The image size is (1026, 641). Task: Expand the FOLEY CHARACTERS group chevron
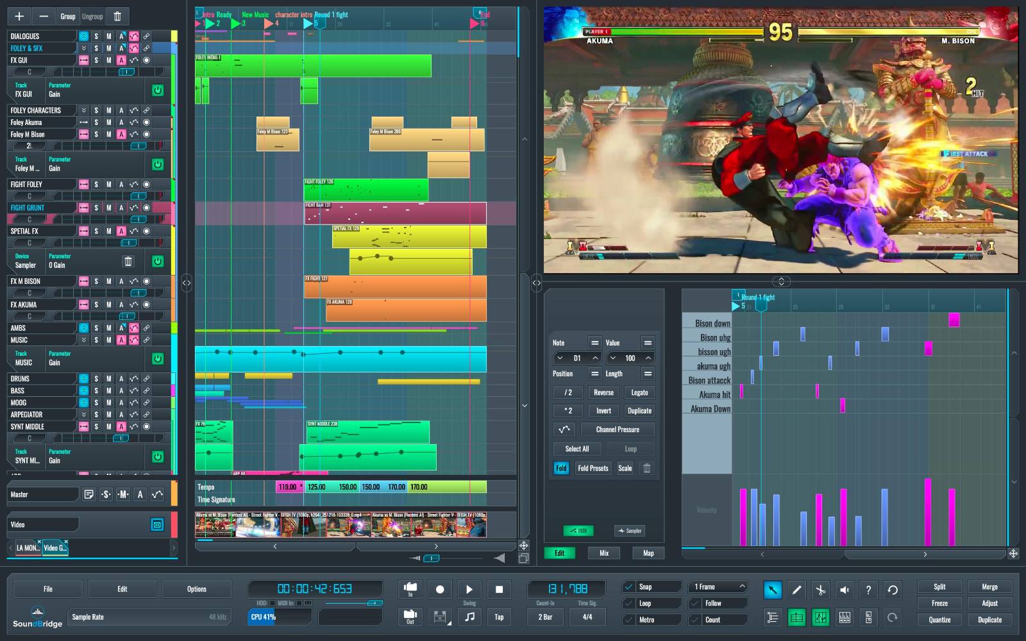tap(83, 110)
